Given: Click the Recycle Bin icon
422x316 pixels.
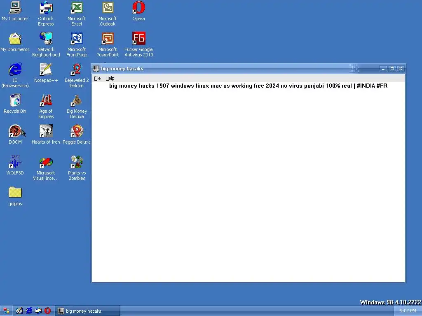Looking at the screenshot, I should point(15,104).
